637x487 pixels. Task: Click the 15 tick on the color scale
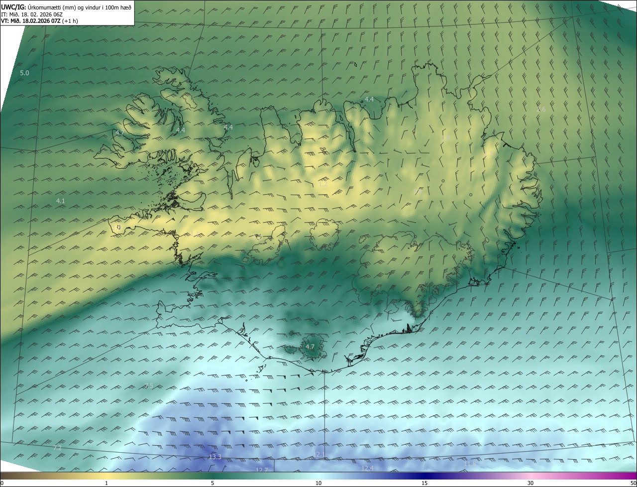pyautogui.click(x=425, y=483)
